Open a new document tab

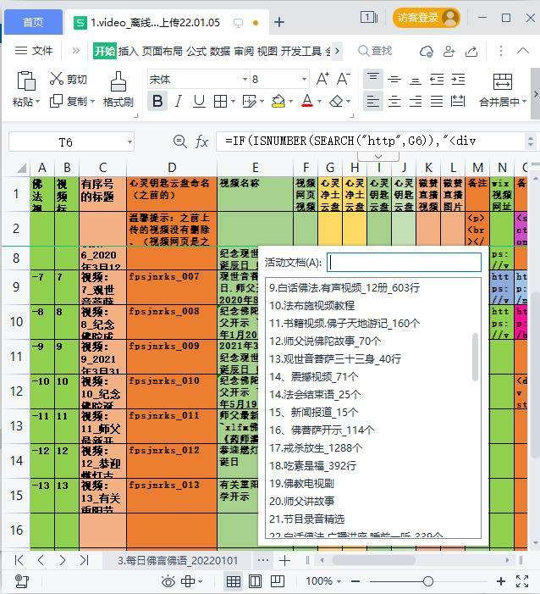point(279,22)
